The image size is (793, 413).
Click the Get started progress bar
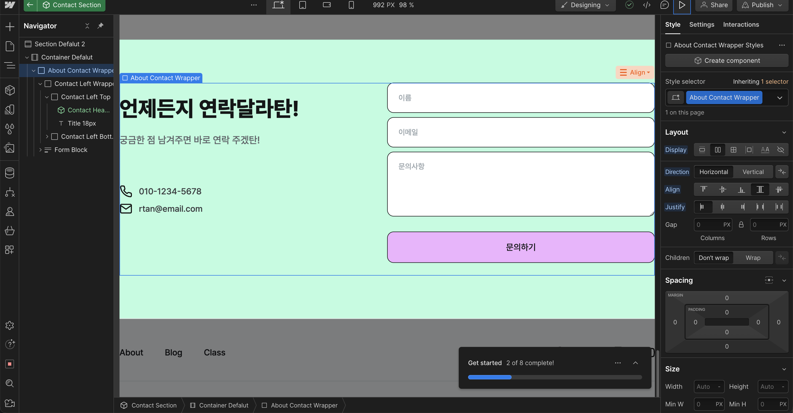[555, 377]
